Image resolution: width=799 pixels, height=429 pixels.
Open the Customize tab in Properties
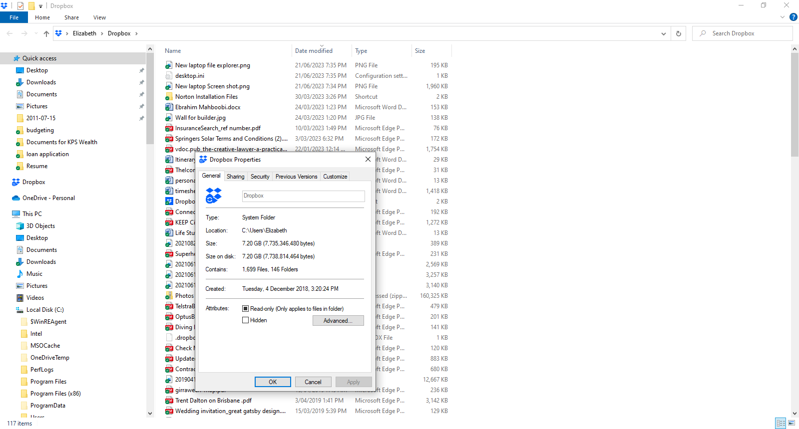(x=335, y=177)
